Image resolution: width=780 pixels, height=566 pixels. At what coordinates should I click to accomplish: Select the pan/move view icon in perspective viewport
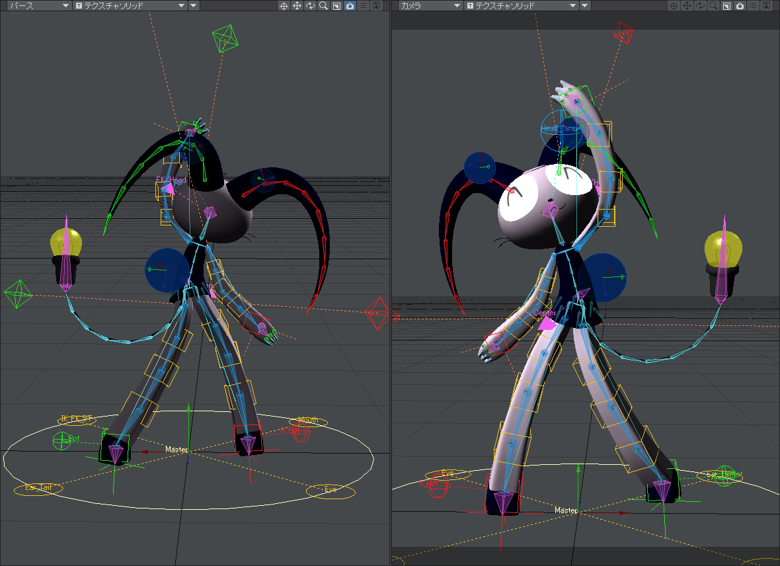[x=297, y=6]
